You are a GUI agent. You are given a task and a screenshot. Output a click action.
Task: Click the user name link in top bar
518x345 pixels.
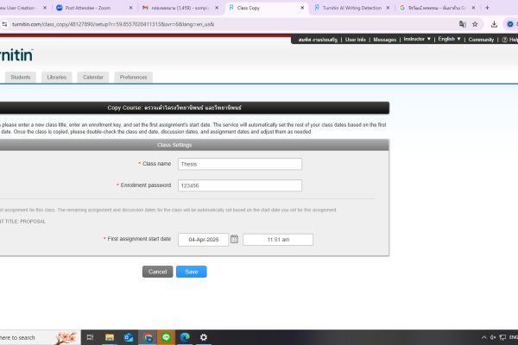click(x=318, y=40)
